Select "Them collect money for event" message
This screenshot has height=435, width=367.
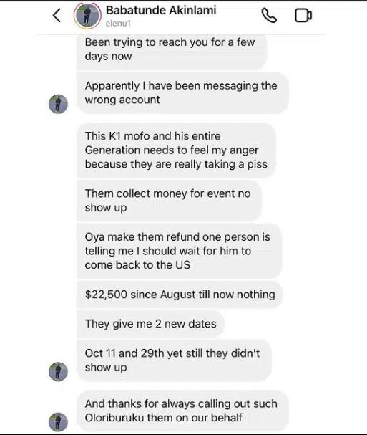pyautogui.click(x=169, y=201)
